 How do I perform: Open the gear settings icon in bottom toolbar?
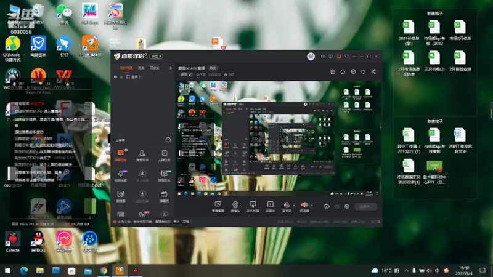(347, 206)
